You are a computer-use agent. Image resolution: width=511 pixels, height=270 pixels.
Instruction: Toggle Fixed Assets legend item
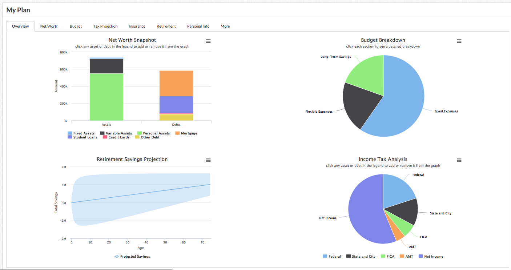[81, 133]
